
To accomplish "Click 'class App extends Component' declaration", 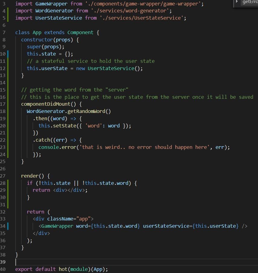I will (x=54, y=33).
